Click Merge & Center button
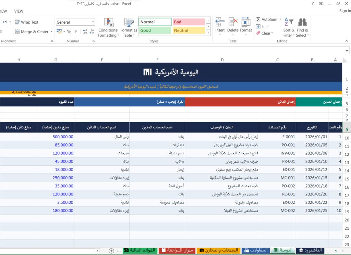351x255 pixels. coord(32,32)
